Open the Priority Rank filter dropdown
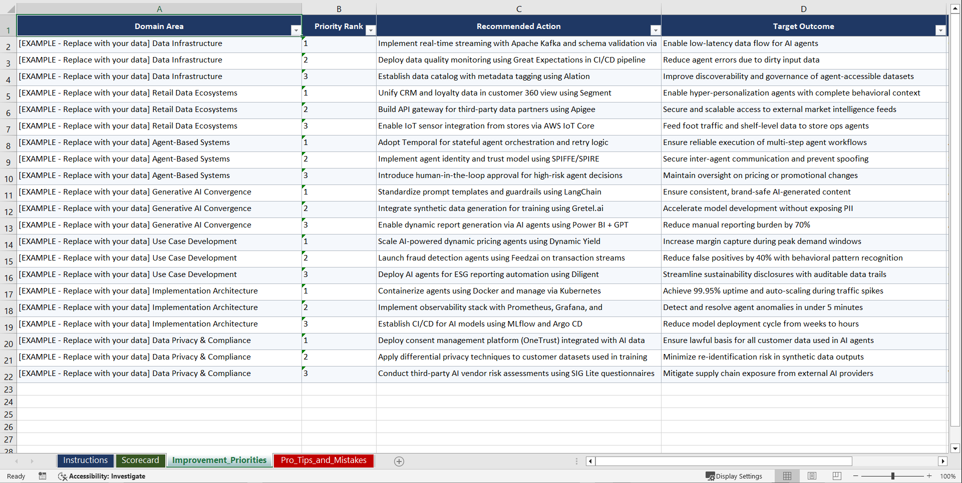962x483 pixels. 371,30
